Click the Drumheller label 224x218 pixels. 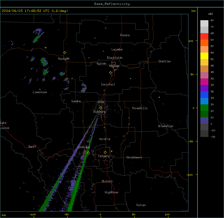coord(166,126)
